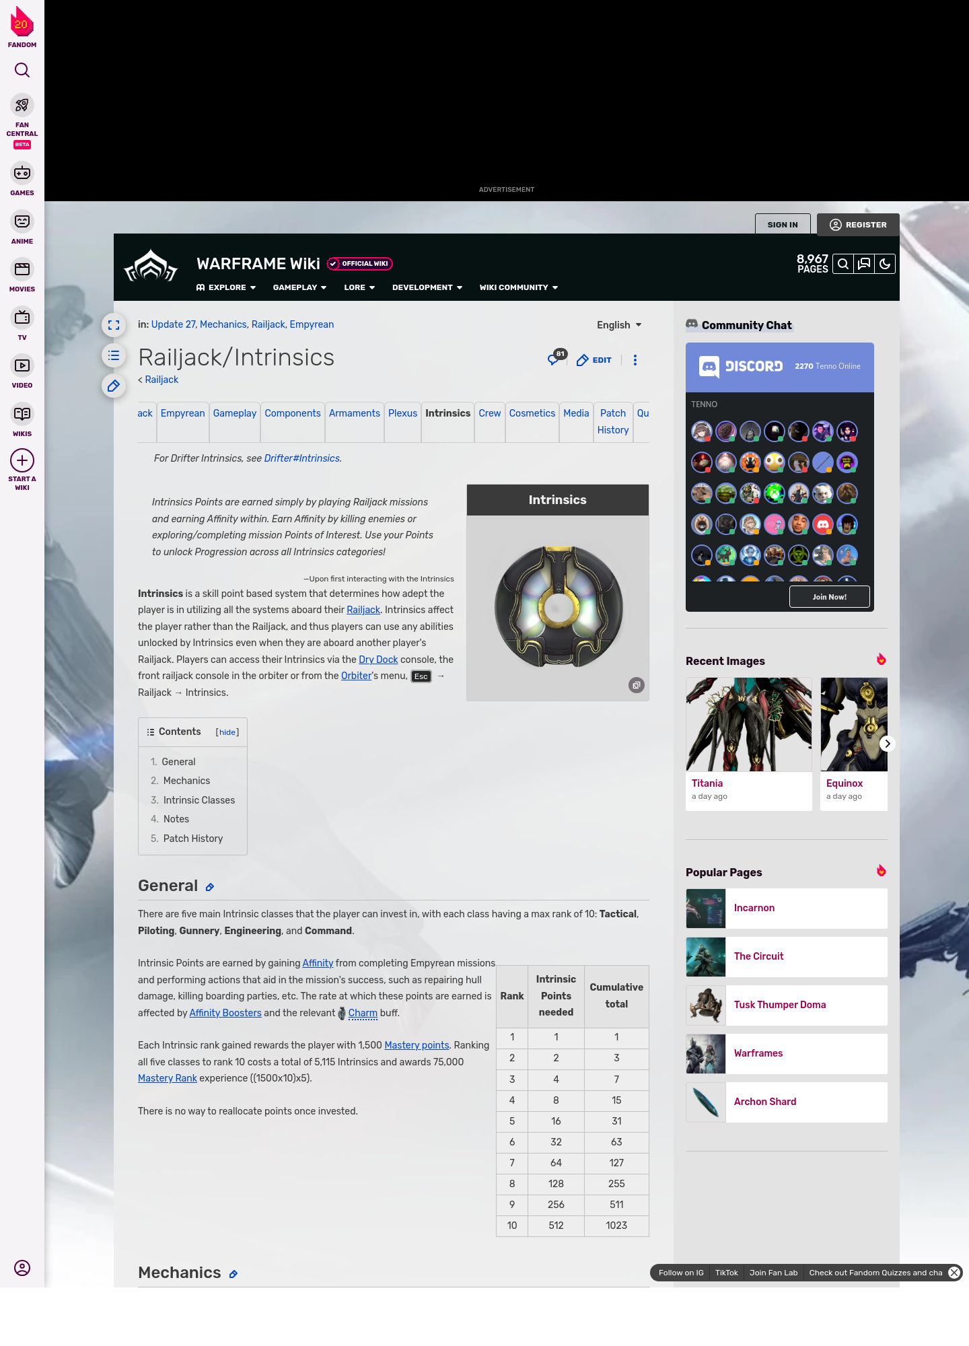Expand the Development menu
Viewport: 969px width, 1346px height.
[x=427, y=287]
